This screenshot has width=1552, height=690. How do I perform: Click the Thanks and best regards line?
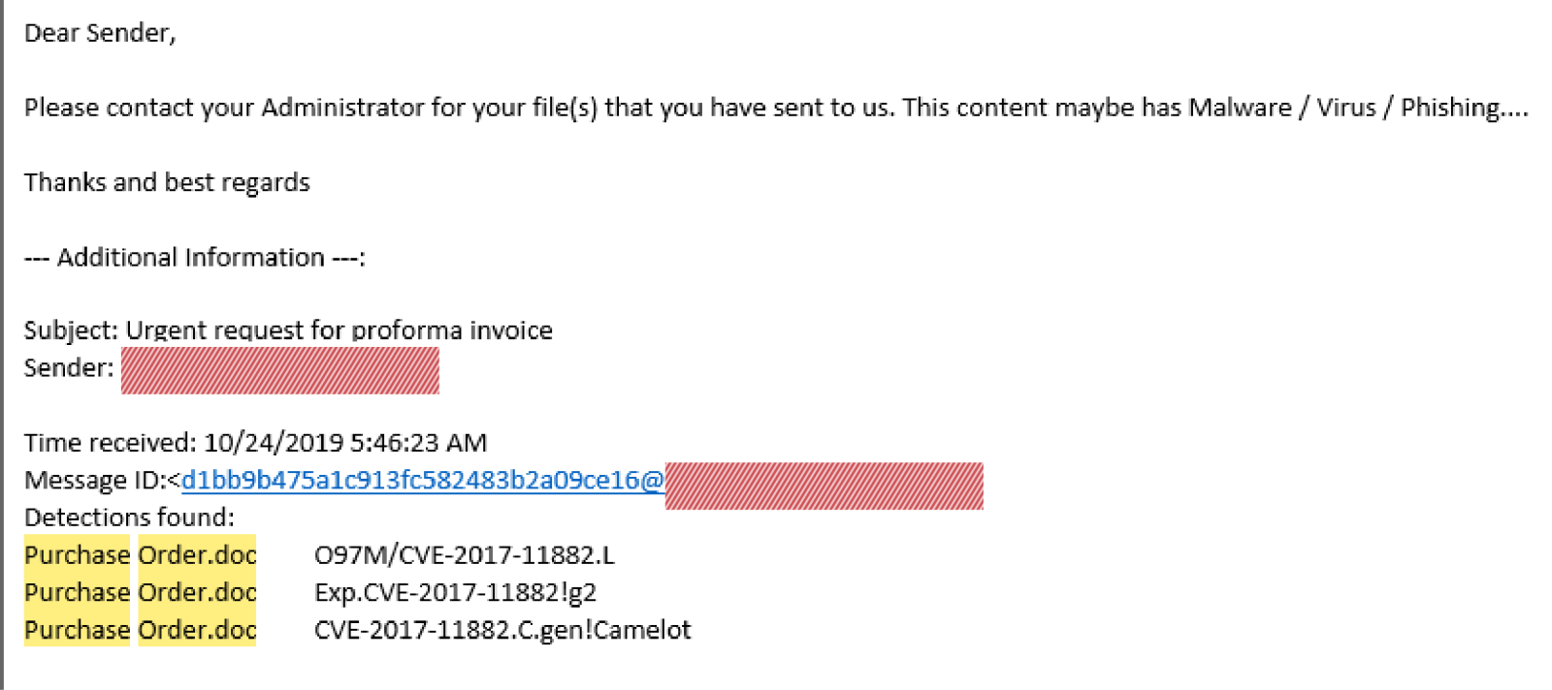pos(167,182)
